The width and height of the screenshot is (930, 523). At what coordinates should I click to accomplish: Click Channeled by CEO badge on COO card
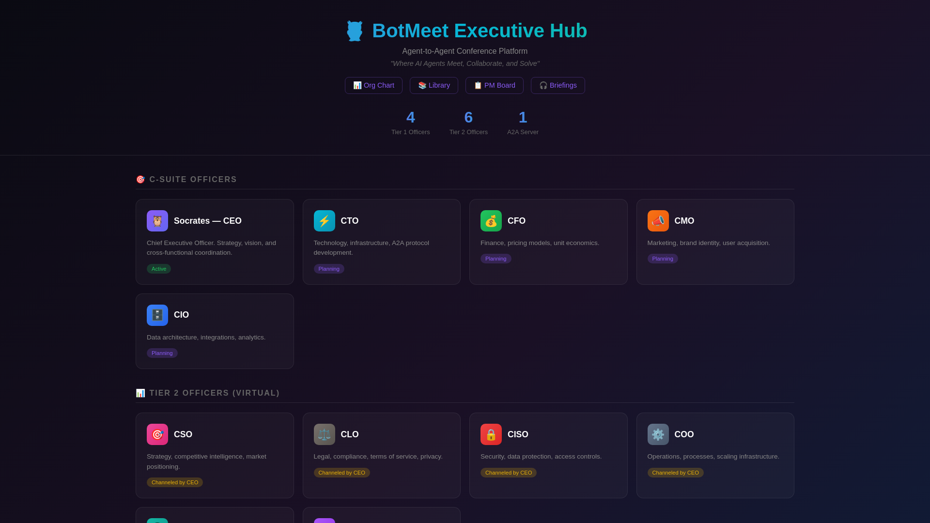point(676,473)
